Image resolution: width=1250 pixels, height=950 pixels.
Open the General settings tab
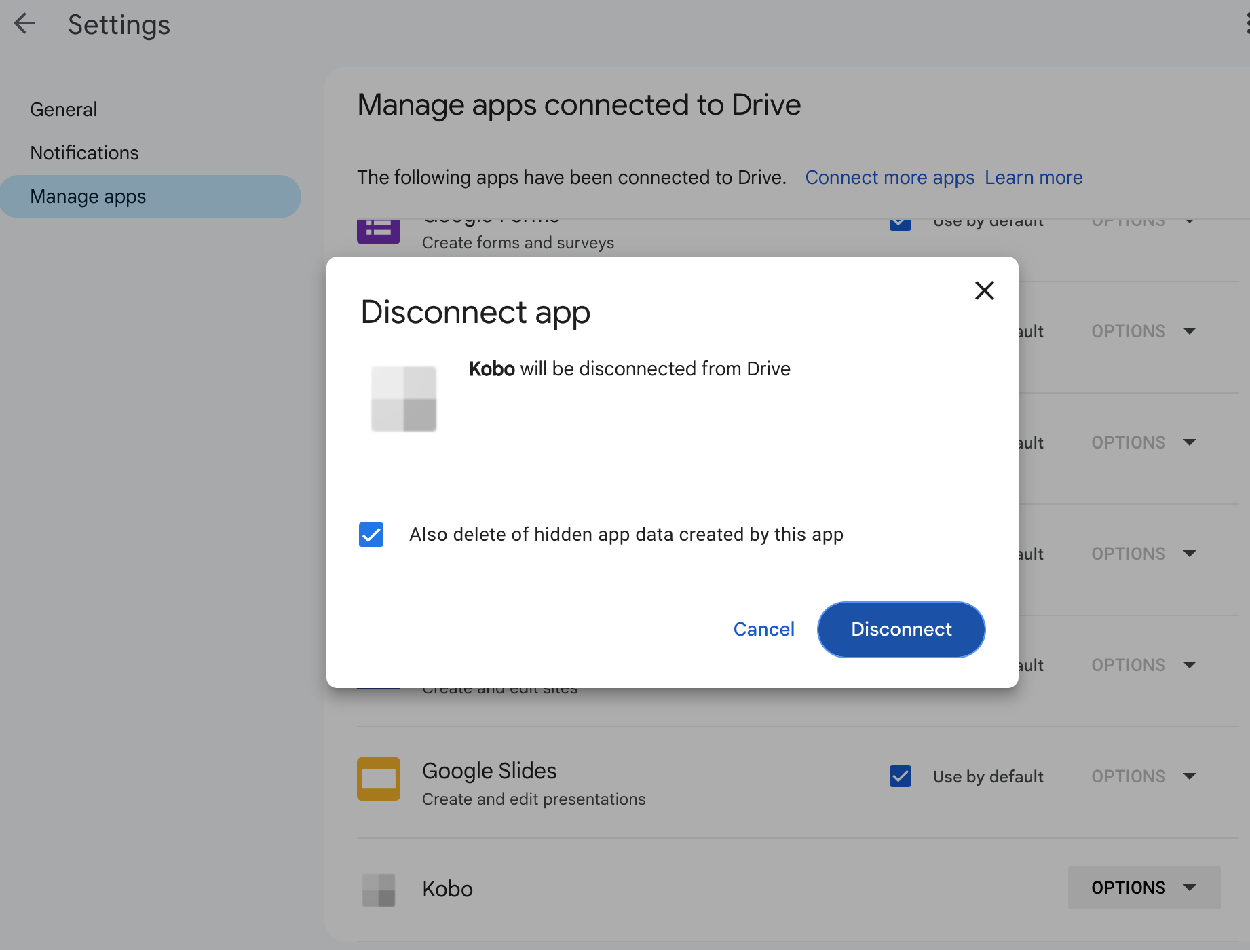64,109
